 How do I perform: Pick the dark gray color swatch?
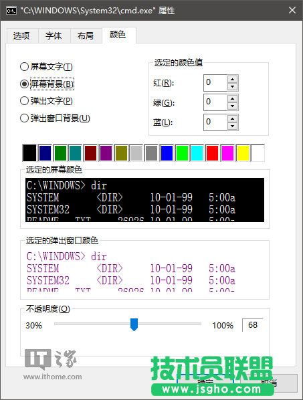click(151, 153)
